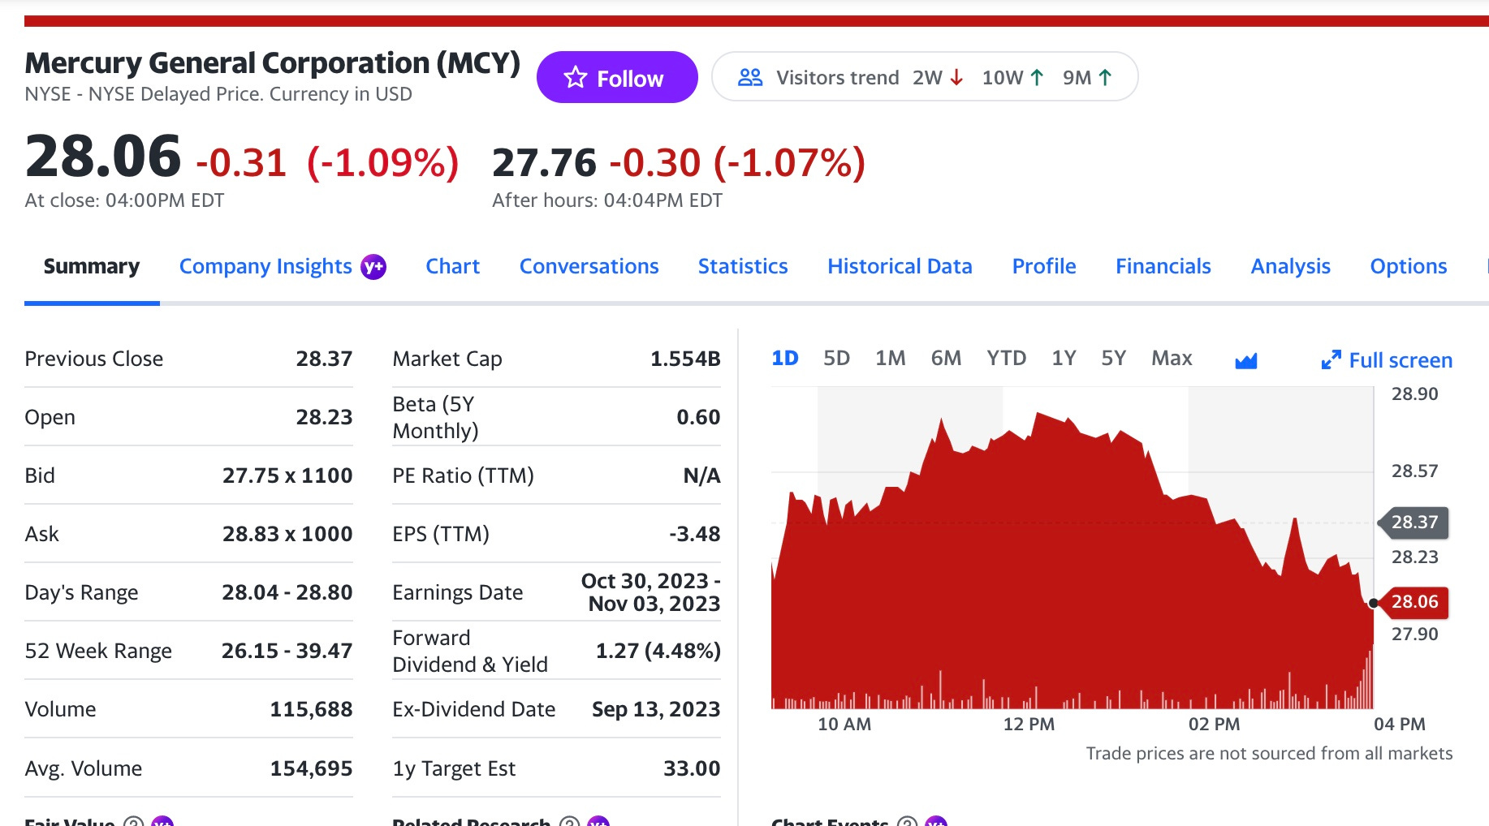This screenshot has width=1489, height=826.
Task: Click the EPS (TTM) value -3.48
Action: coord(695,534)
